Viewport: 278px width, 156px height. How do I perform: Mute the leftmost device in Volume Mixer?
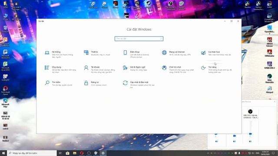coord(216,141)
